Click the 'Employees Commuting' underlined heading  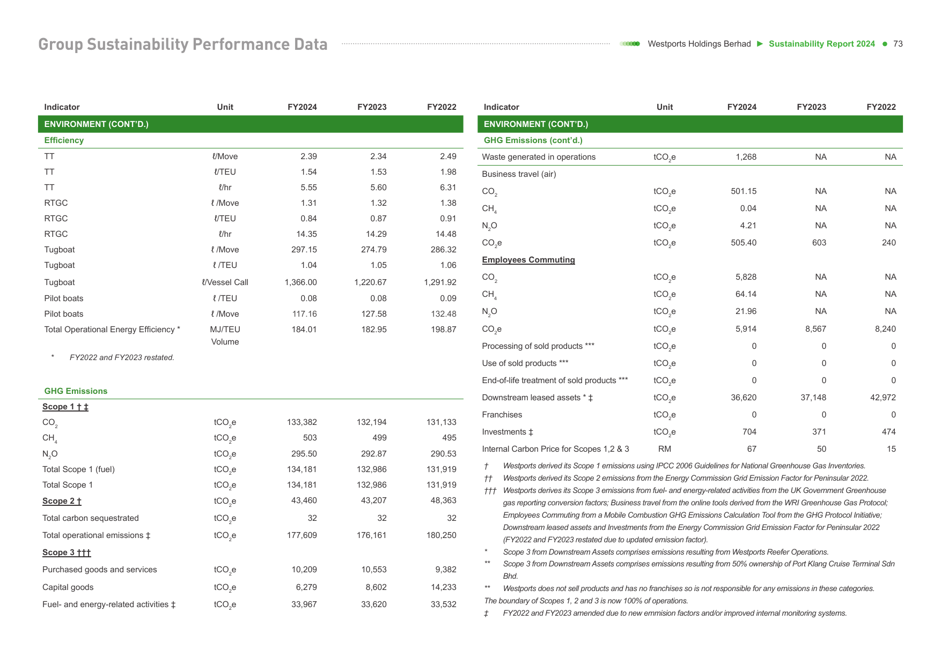[528, 260]
